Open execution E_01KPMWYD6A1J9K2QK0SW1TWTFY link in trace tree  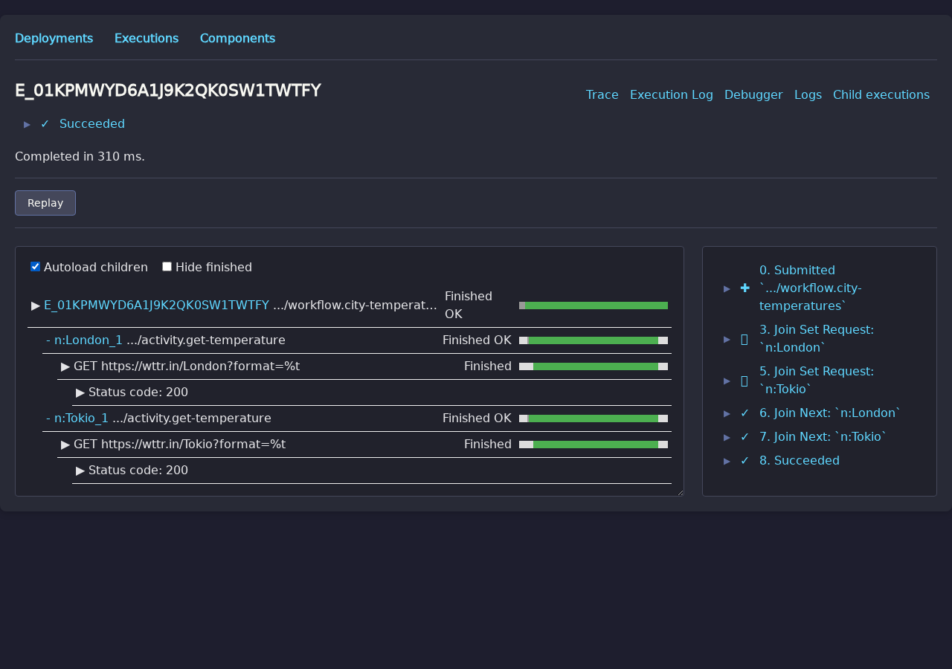coord(156,305)
